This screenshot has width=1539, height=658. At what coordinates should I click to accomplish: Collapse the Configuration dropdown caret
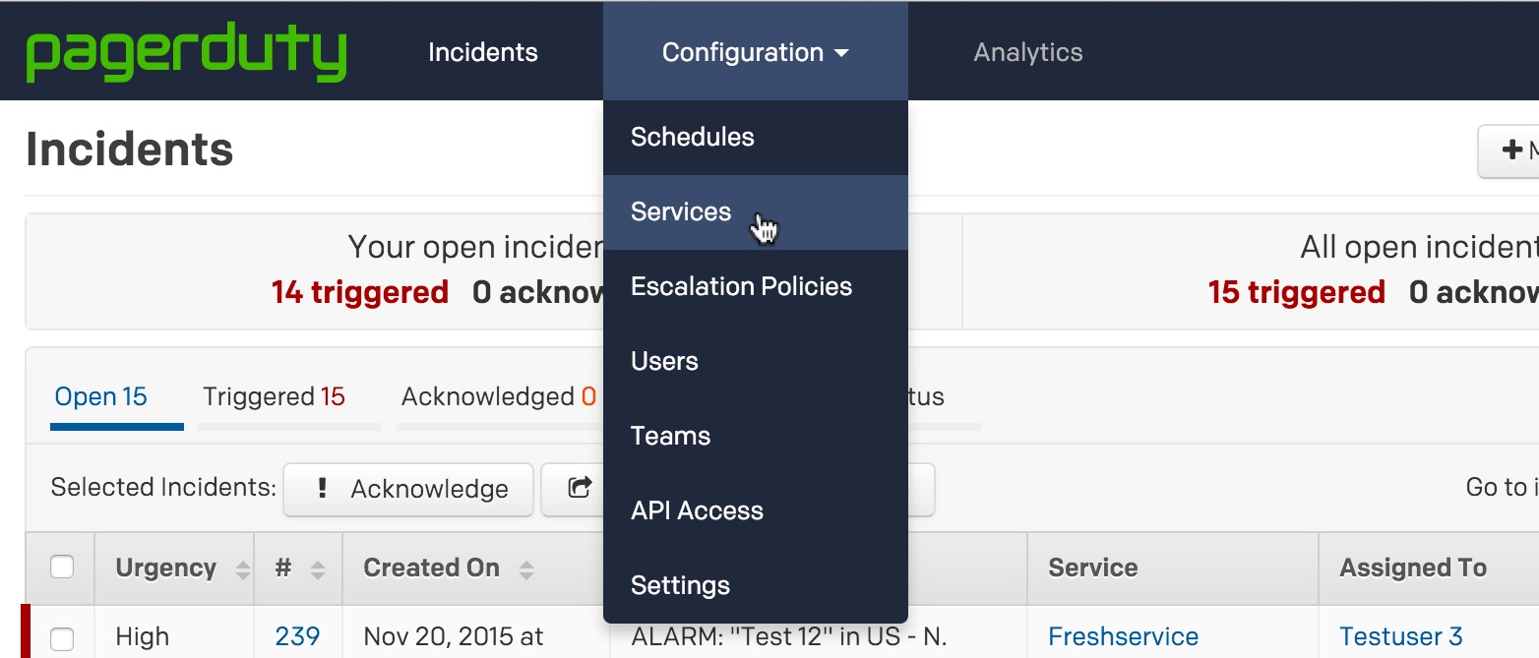(x=843, y=54)
